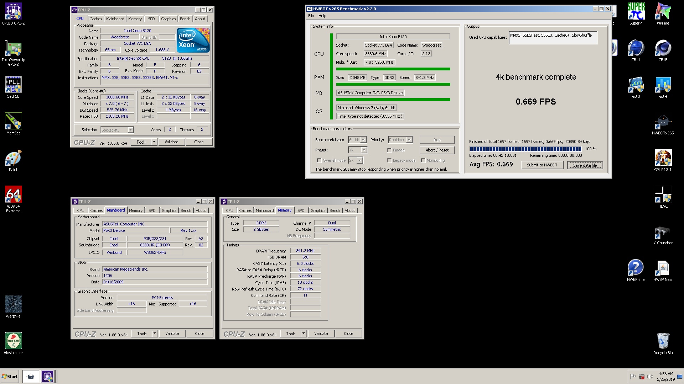Open the Overkill 2x multiplier dropdown
Image resolution: width=684 pixels, height=384 pixels.
coord(356,160)
